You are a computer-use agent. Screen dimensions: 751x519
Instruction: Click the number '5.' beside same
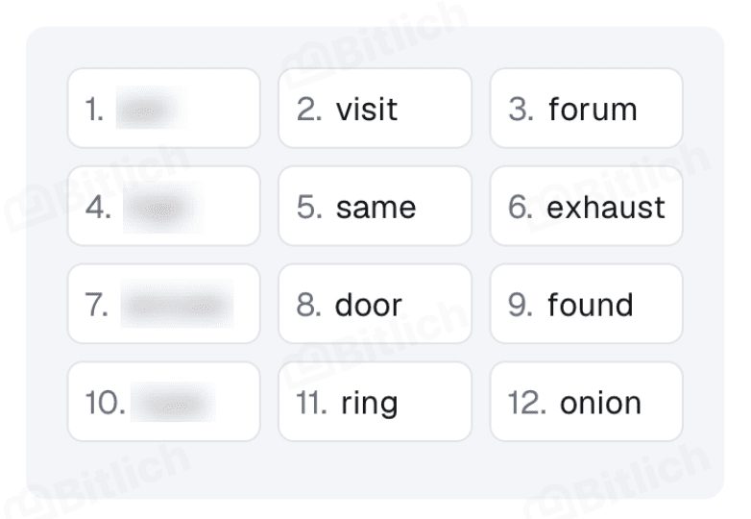point(309,207)
